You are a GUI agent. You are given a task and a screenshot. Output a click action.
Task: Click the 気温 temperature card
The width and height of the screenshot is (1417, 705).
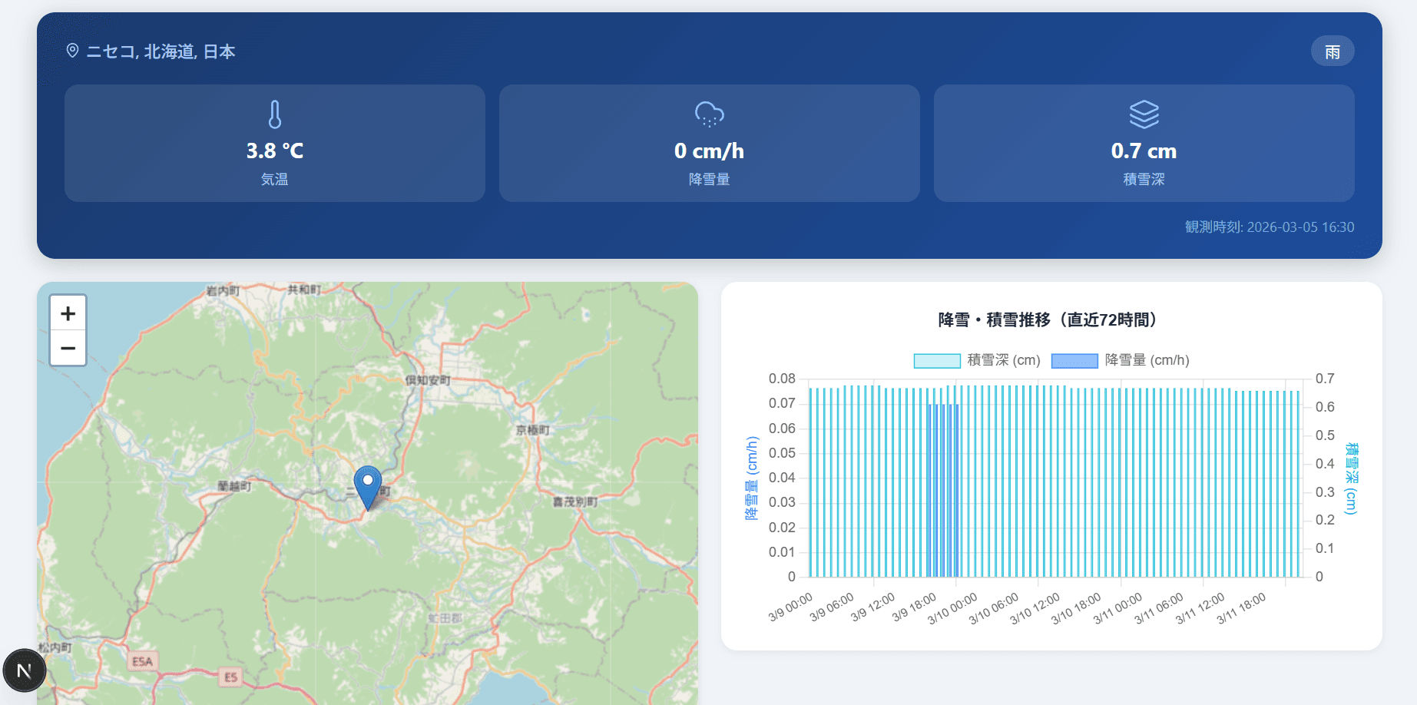[274, 144]
